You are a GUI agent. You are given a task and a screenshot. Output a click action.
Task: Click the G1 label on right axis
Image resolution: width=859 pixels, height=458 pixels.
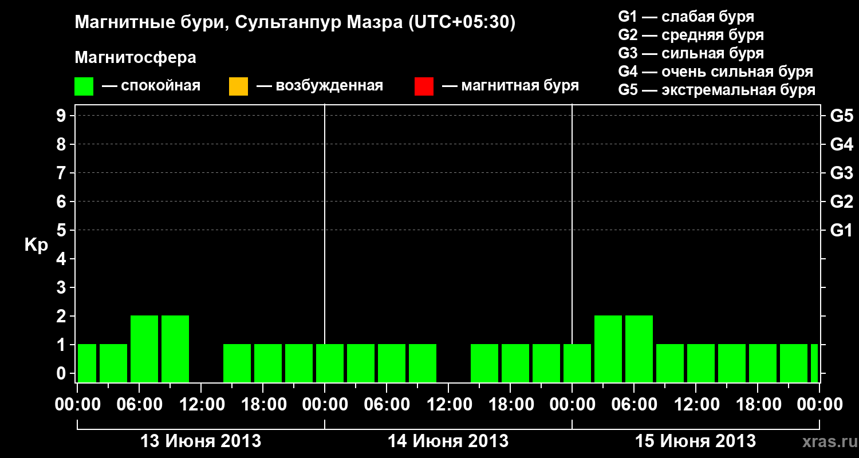pos(842,231)
